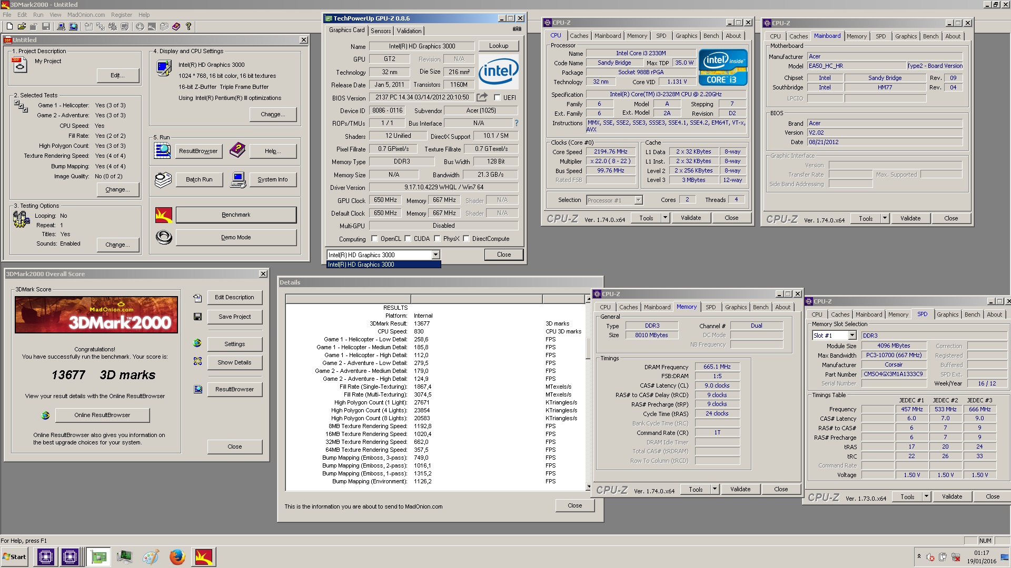
Task: Open the Caches tab in CPU-Z CPU window
Action: (579, 36)
